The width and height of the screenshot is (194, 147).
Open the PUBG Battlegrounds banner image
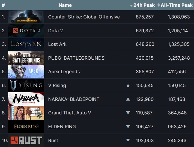(x=26, y=58)
